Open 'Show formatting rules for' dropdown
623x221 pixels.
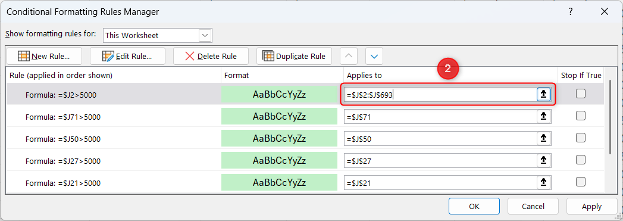coord(205,35)
